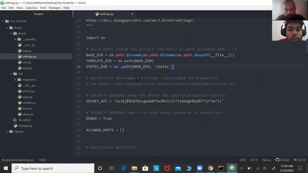Open File Explorer from the taskbar
Image resolution: width=308 pixels, height=173 pixels.
[x=134, y=168]
